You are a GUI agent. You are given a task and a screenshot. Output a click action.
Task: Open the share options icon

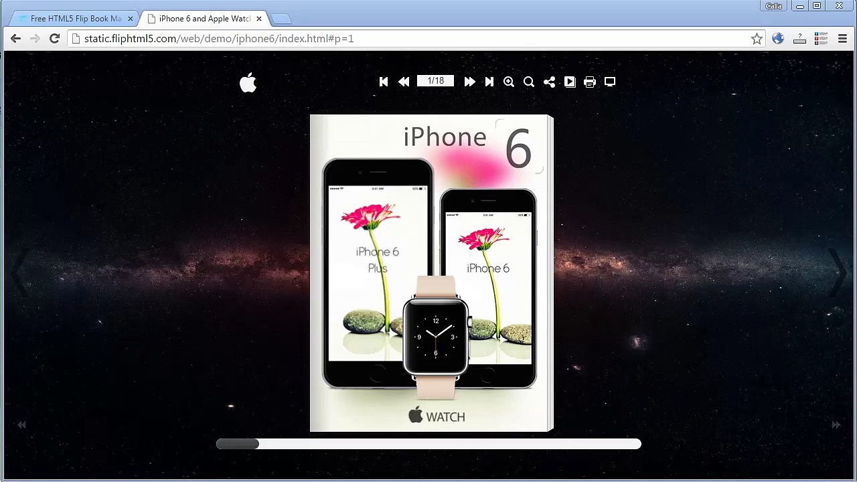[x=549, y=82]
